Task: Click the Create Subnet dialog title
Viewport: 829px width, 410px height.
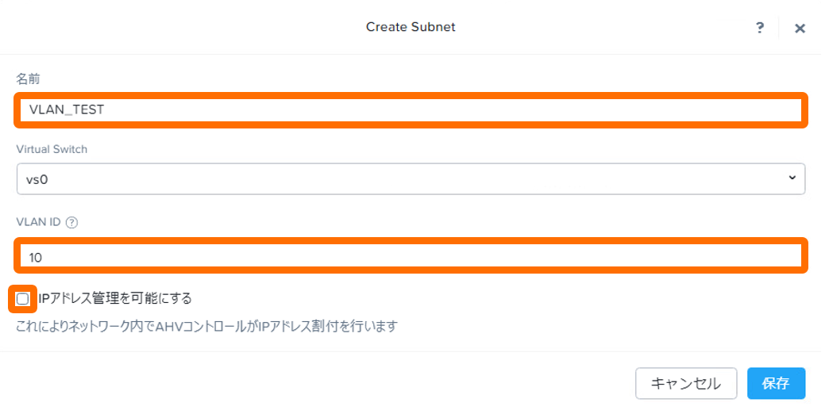Action: pyautogui.click(x=411, y=27)
